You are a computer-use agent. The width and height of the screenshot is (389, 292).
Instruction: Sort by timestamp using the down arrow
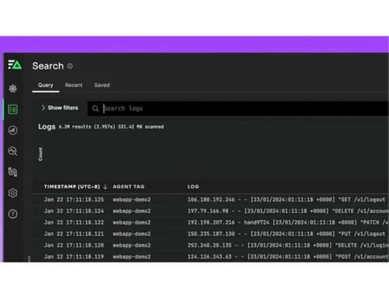tap(105, 187)
